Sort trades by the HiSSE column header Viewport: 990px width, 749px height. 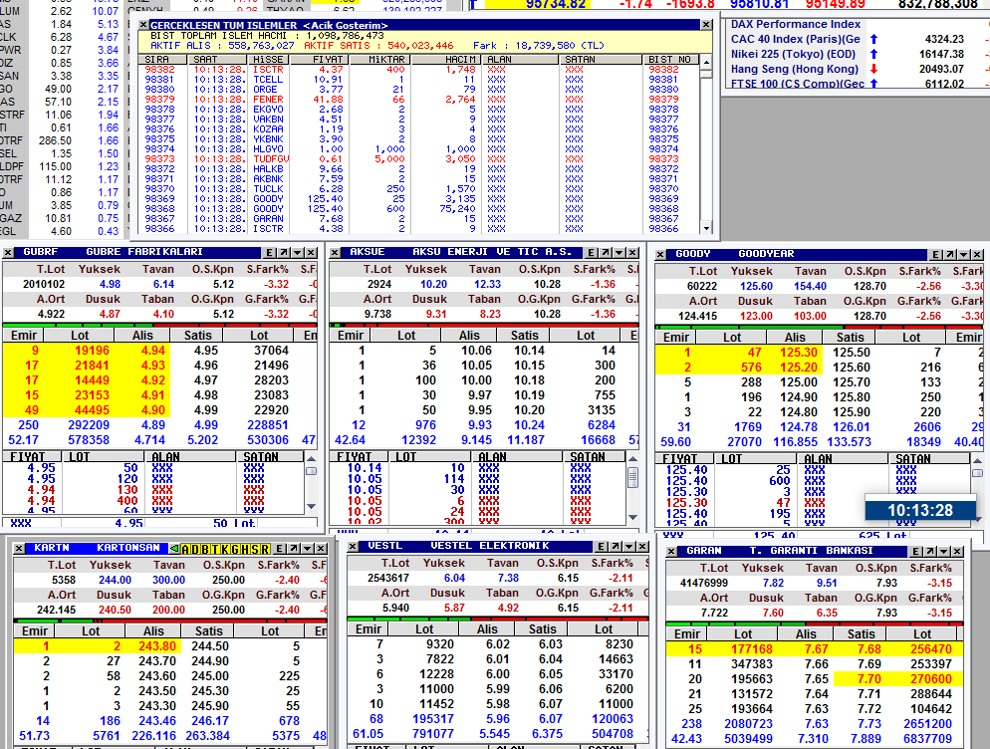[x=270, y=60]
